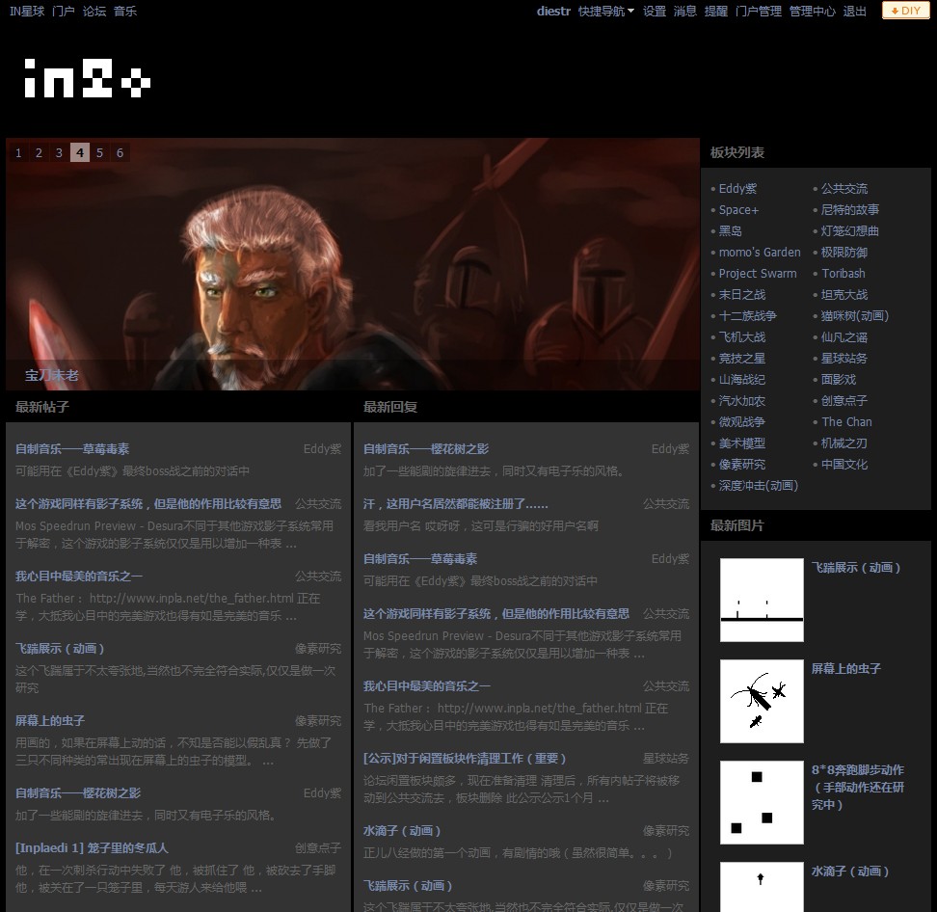Open 8*8奔跑脚步动作 title link
Screen dimensions: 937x912
pyautogui.click(x=858, y=787)
